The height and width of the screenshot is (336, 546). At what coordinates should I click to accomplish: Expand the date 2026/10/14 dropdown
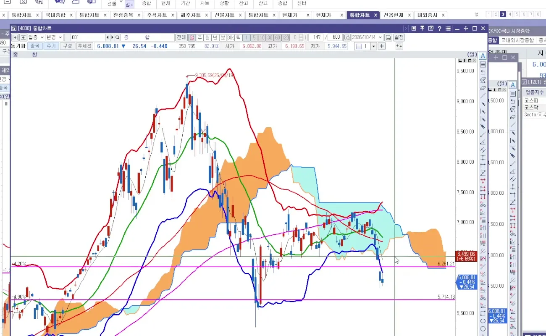click(x=381, y=37)
